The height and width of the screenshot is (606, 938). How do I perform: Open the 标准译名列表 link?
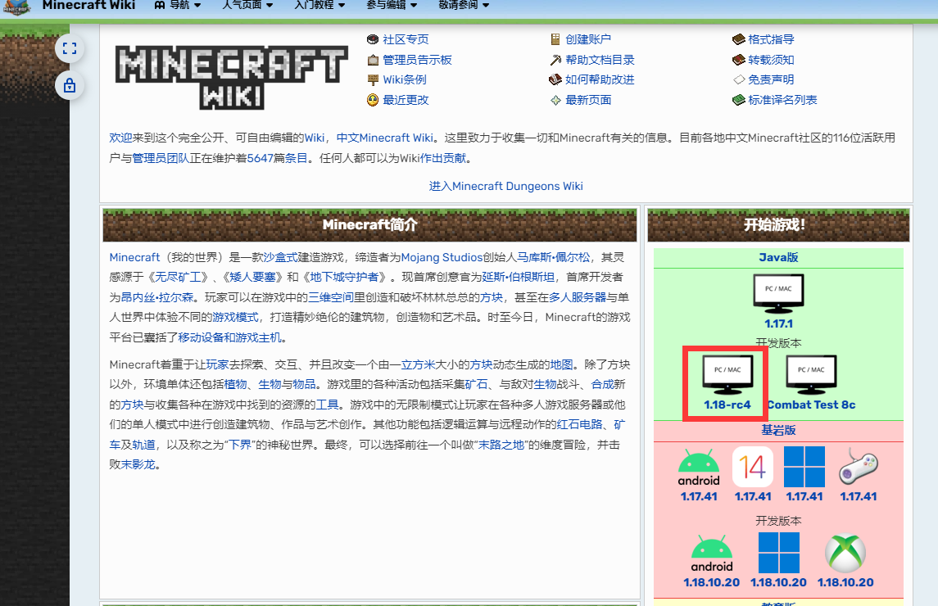click(x=782, y=100)
